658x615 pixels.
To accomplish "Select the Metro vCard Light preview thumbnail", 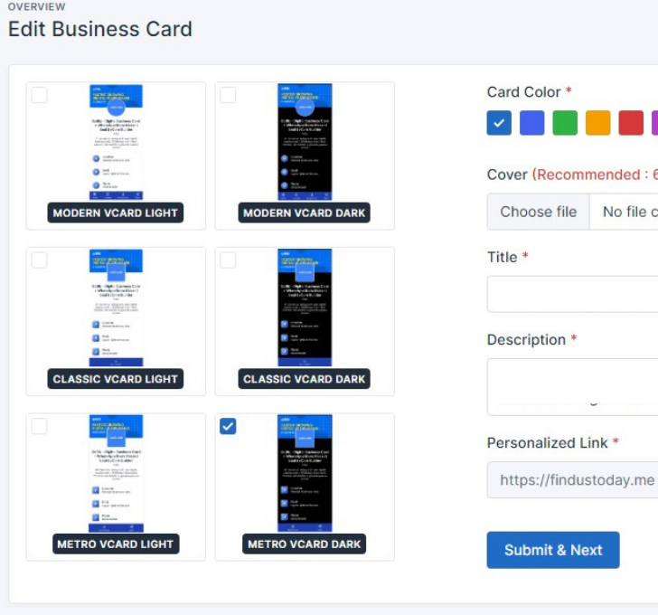I will point(116,474).
